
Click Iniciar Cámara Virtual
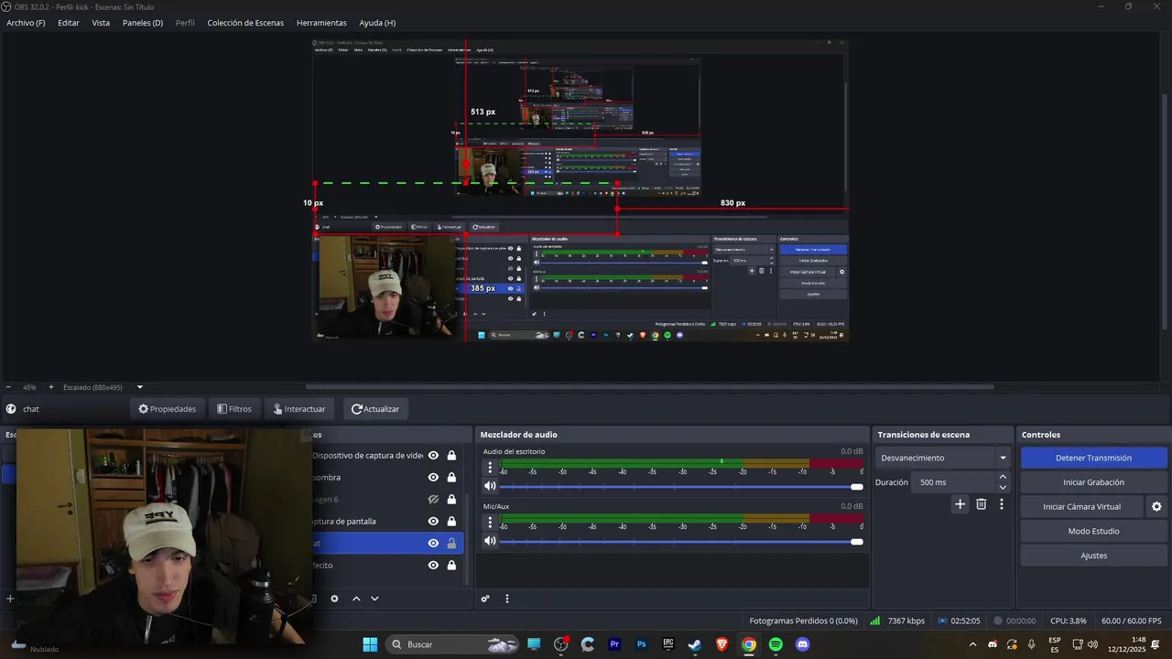point(1082,506)
